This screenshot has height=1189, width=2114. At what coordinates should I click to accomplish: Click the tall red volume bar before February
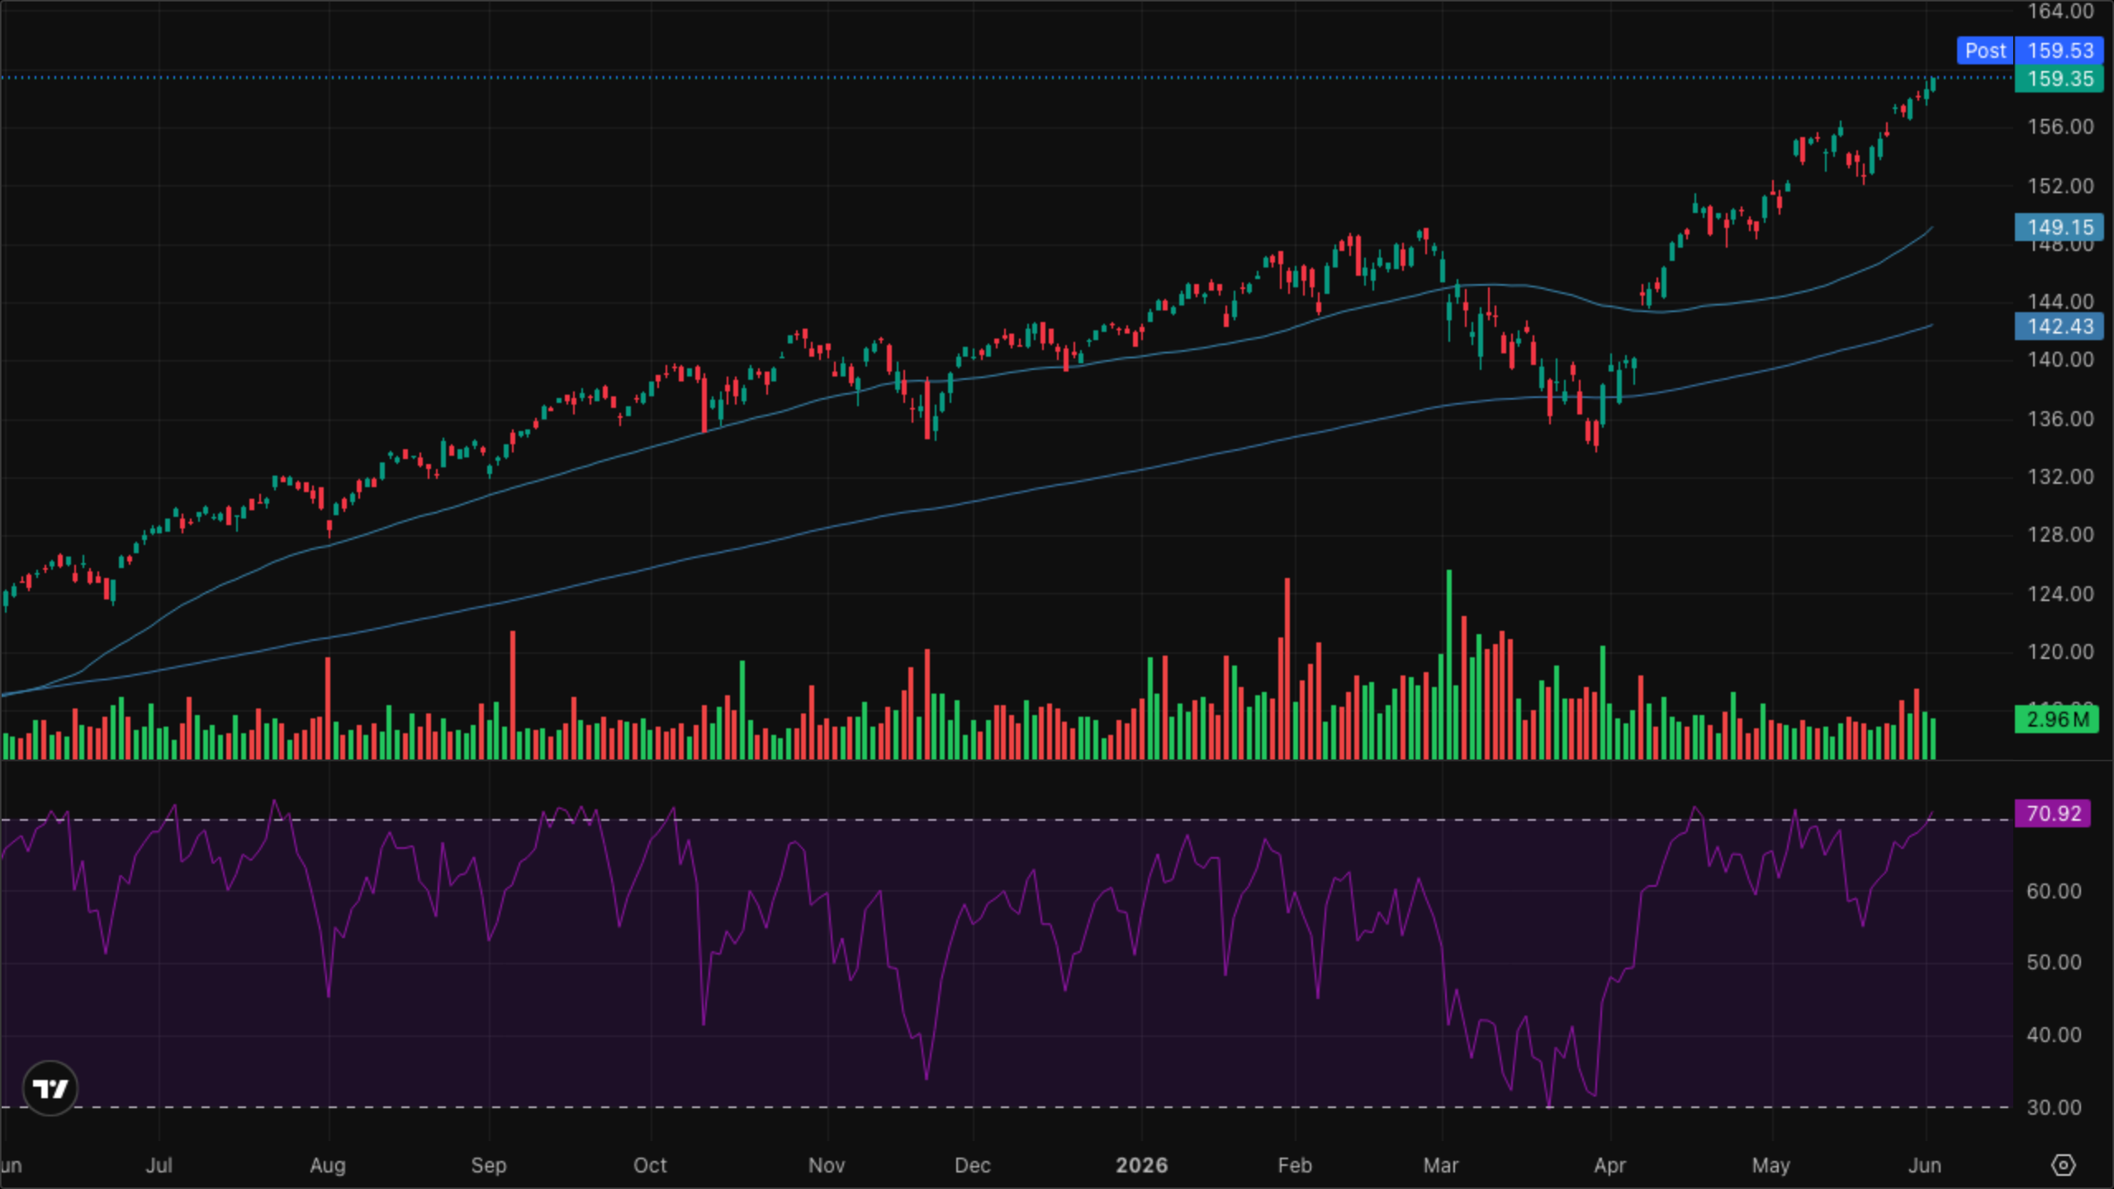(1287, 669)
